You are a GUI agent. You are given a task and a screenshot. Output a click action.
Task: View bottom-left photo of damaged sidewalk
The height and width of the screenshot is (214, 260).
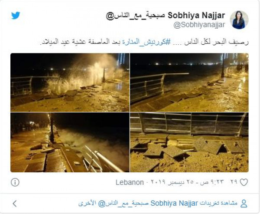(70, 142)
